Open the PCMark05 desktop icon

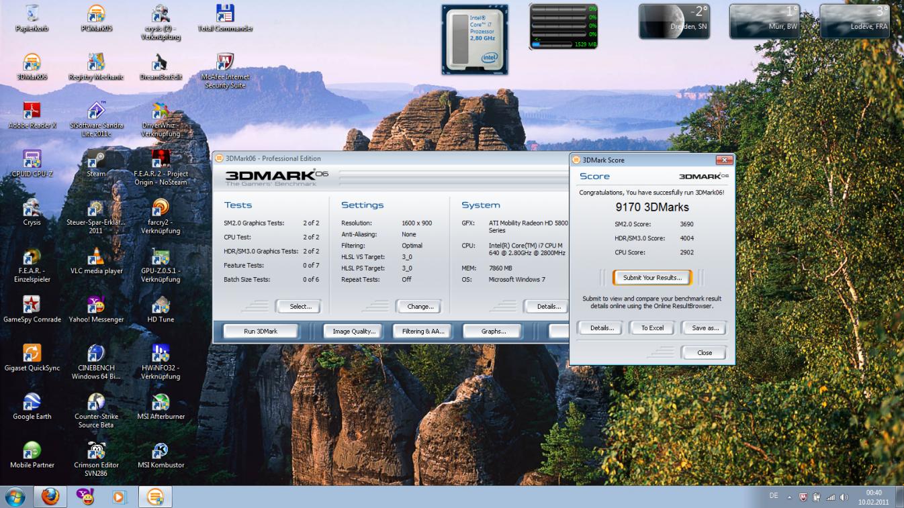point(96,18)
